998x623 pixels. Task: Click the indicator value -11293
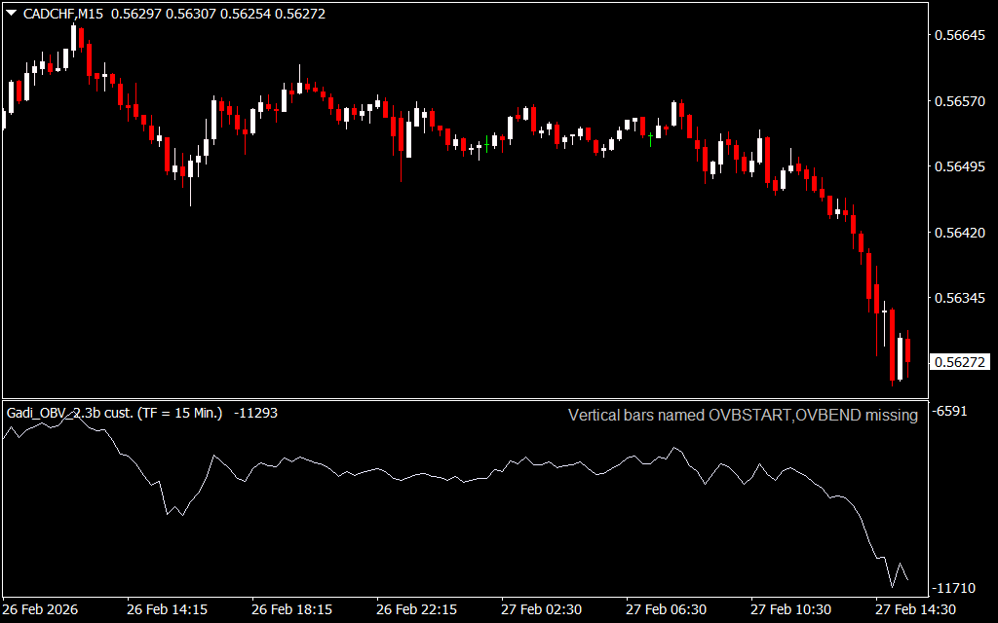(x=256, y=413)
